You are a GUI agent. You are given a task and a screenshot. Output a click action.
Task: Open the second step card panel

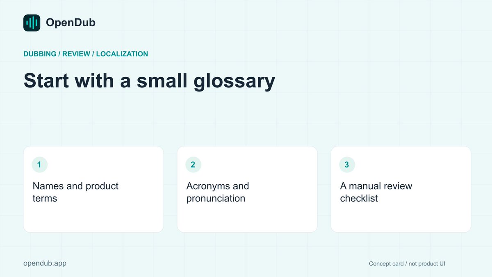247,189
